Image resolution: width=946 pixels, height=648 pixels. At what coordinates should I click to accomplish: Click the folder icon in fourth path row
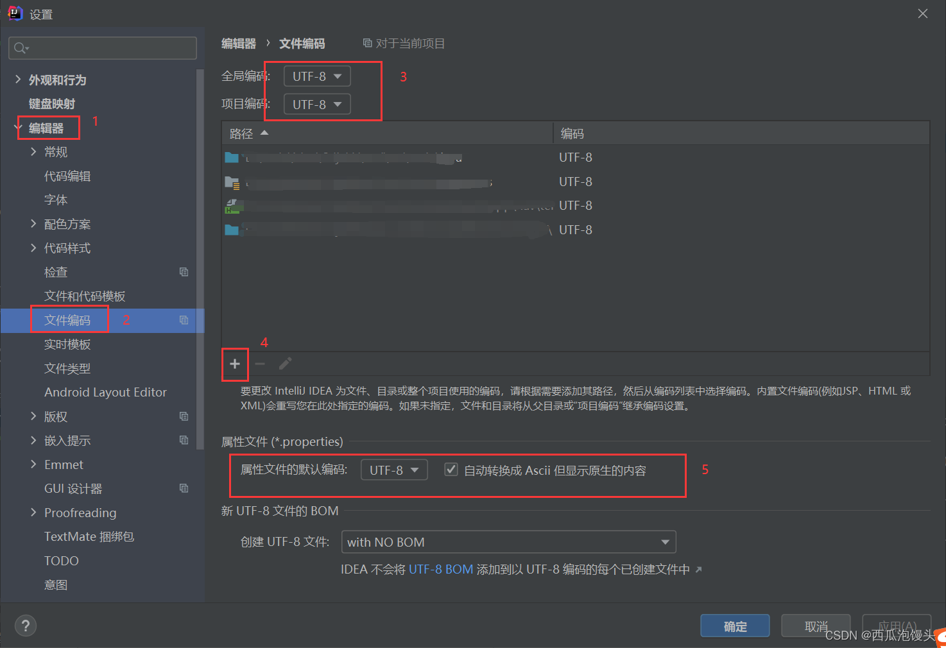[x=232, y=230]
